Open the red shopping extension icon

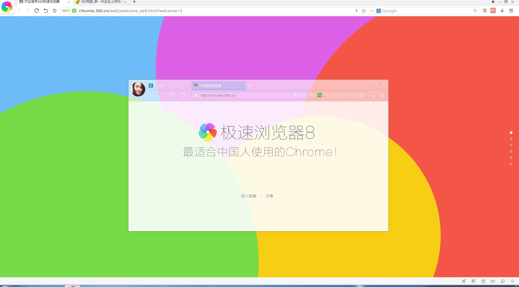pyautogui.click(x=493, y=11)
